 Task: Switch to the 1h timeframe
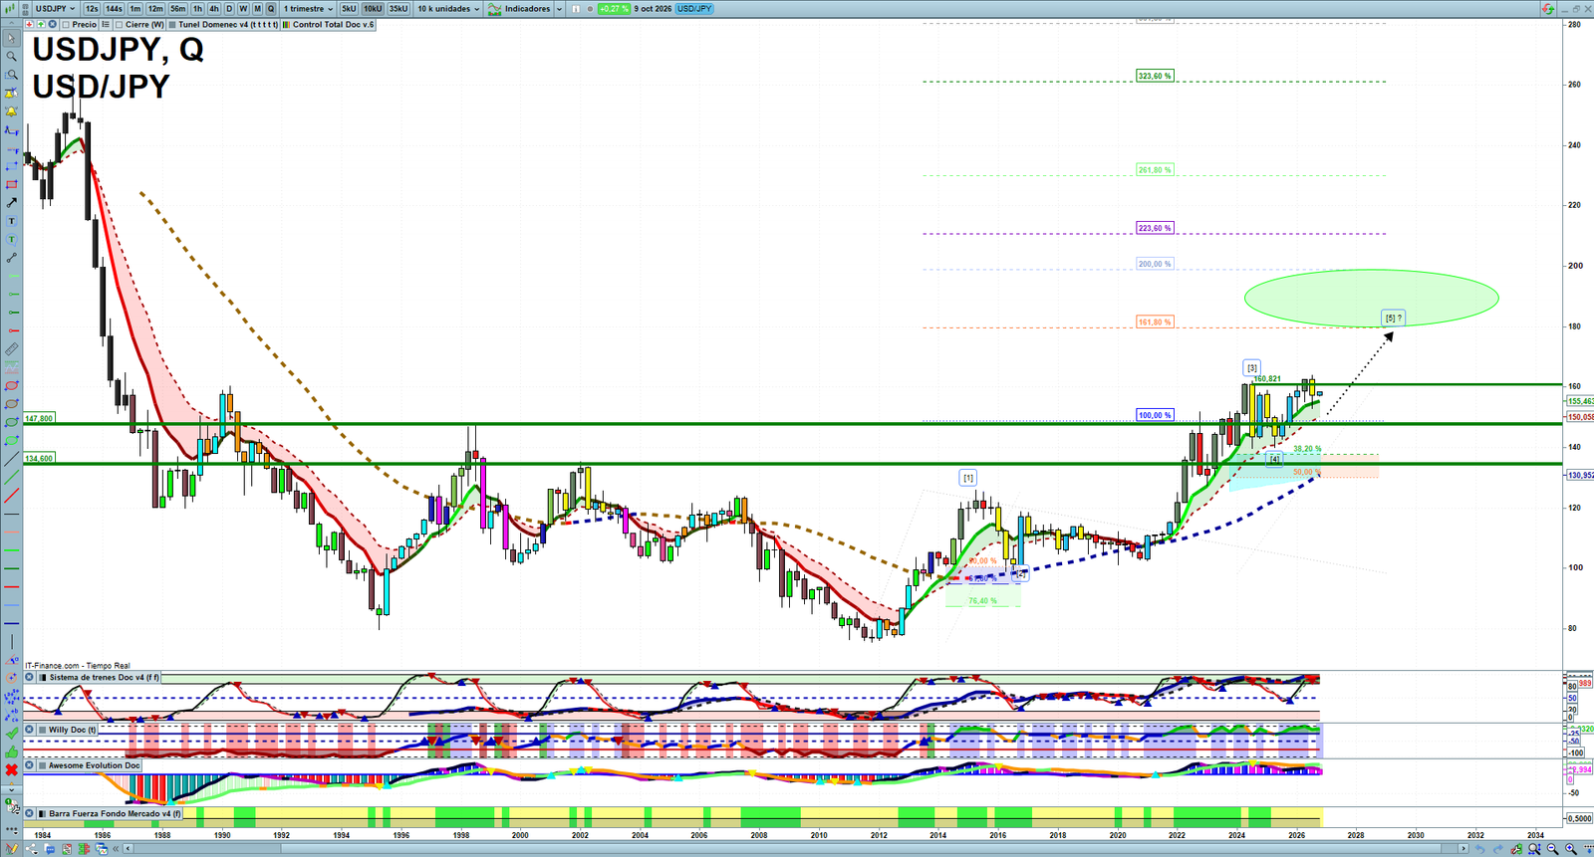coord(197,9)
